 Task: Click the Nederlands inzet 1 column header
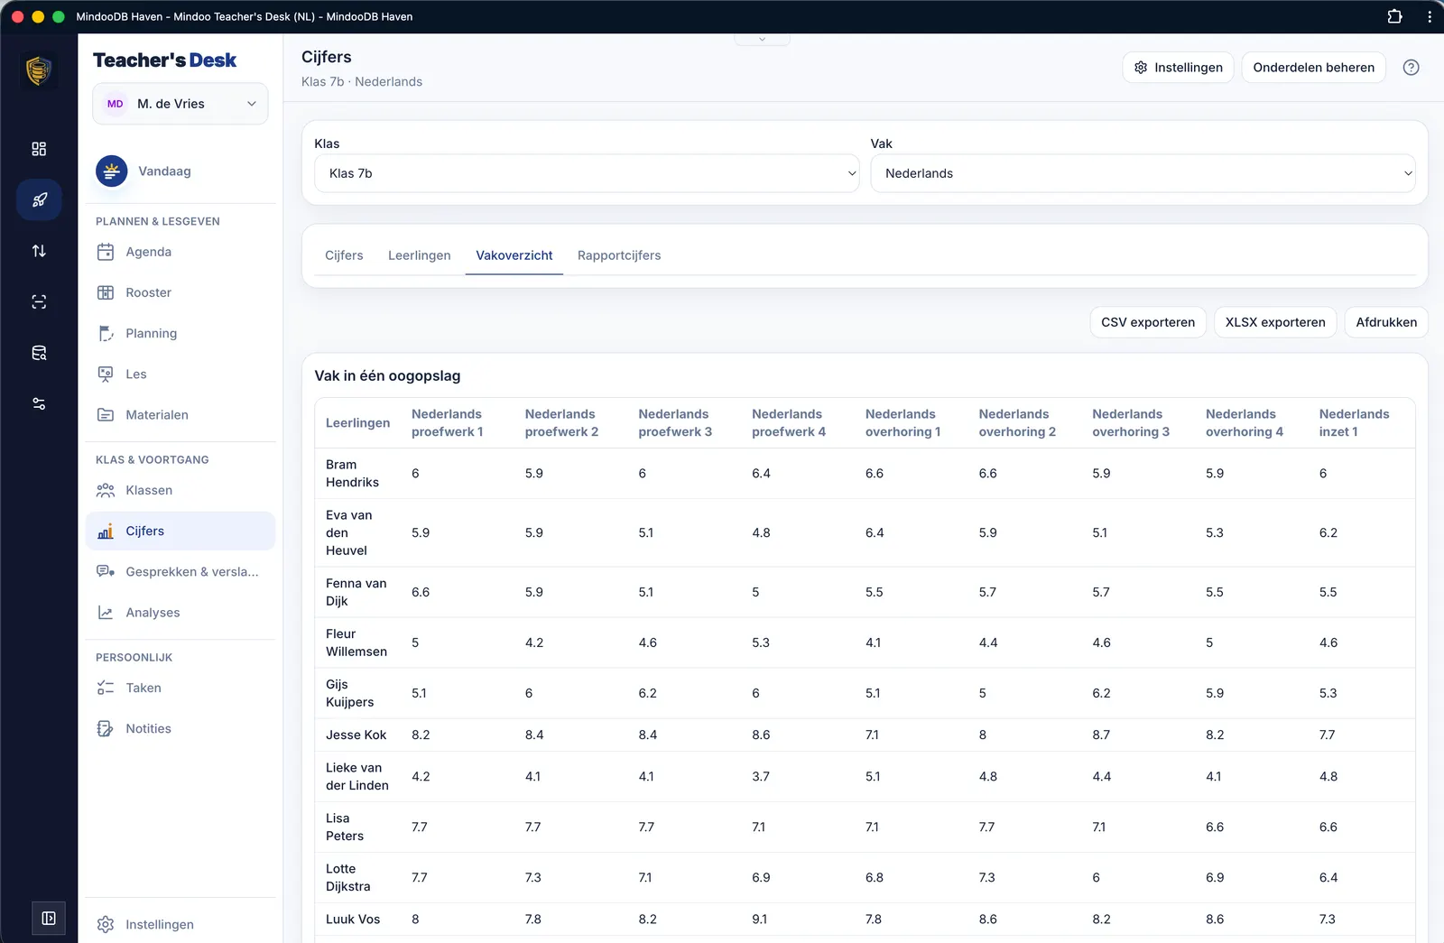[1354, 423]
